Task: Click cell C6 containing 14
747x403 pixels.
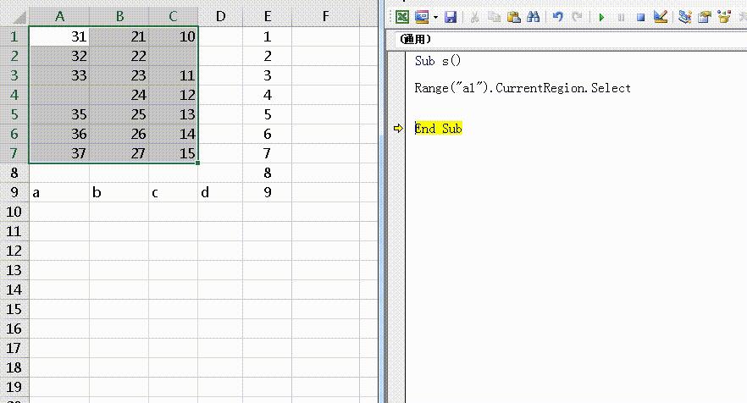Action: point(174,134)
